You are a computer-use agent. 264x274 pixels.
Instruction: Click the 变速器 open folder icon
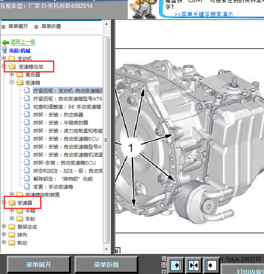(12, 202)
